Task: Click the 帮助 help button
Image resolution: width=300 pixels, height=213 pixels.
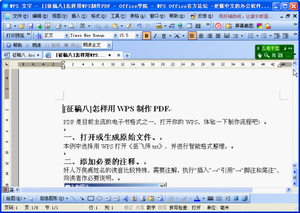Action: [14, 45]
